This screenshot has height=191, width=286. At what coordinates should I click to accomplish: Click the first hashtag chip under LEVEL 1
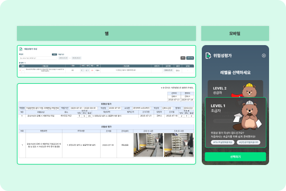(222, 142)
